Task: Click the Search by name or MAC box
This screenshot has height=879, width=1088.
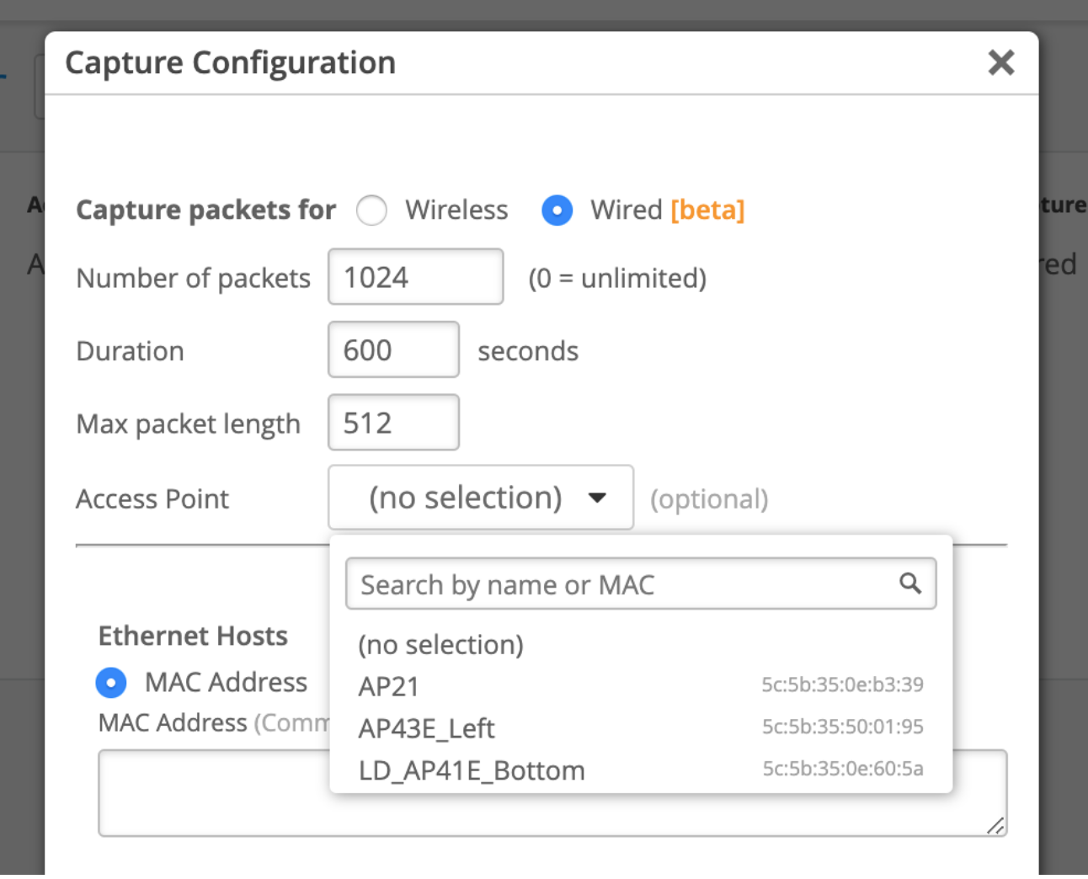Action: click(623, 584)
